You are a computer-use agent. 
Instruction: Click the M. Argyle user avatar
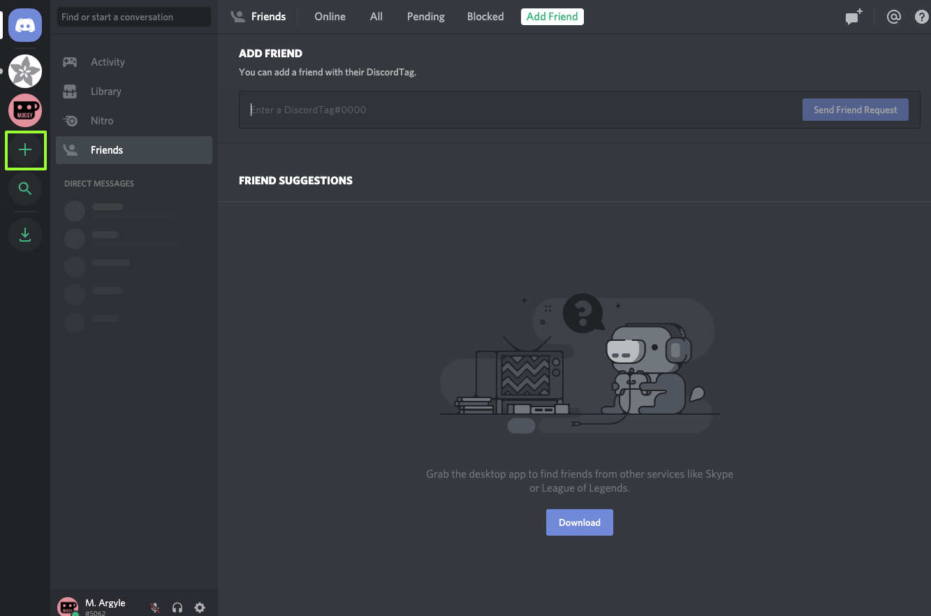coord(68,607)
